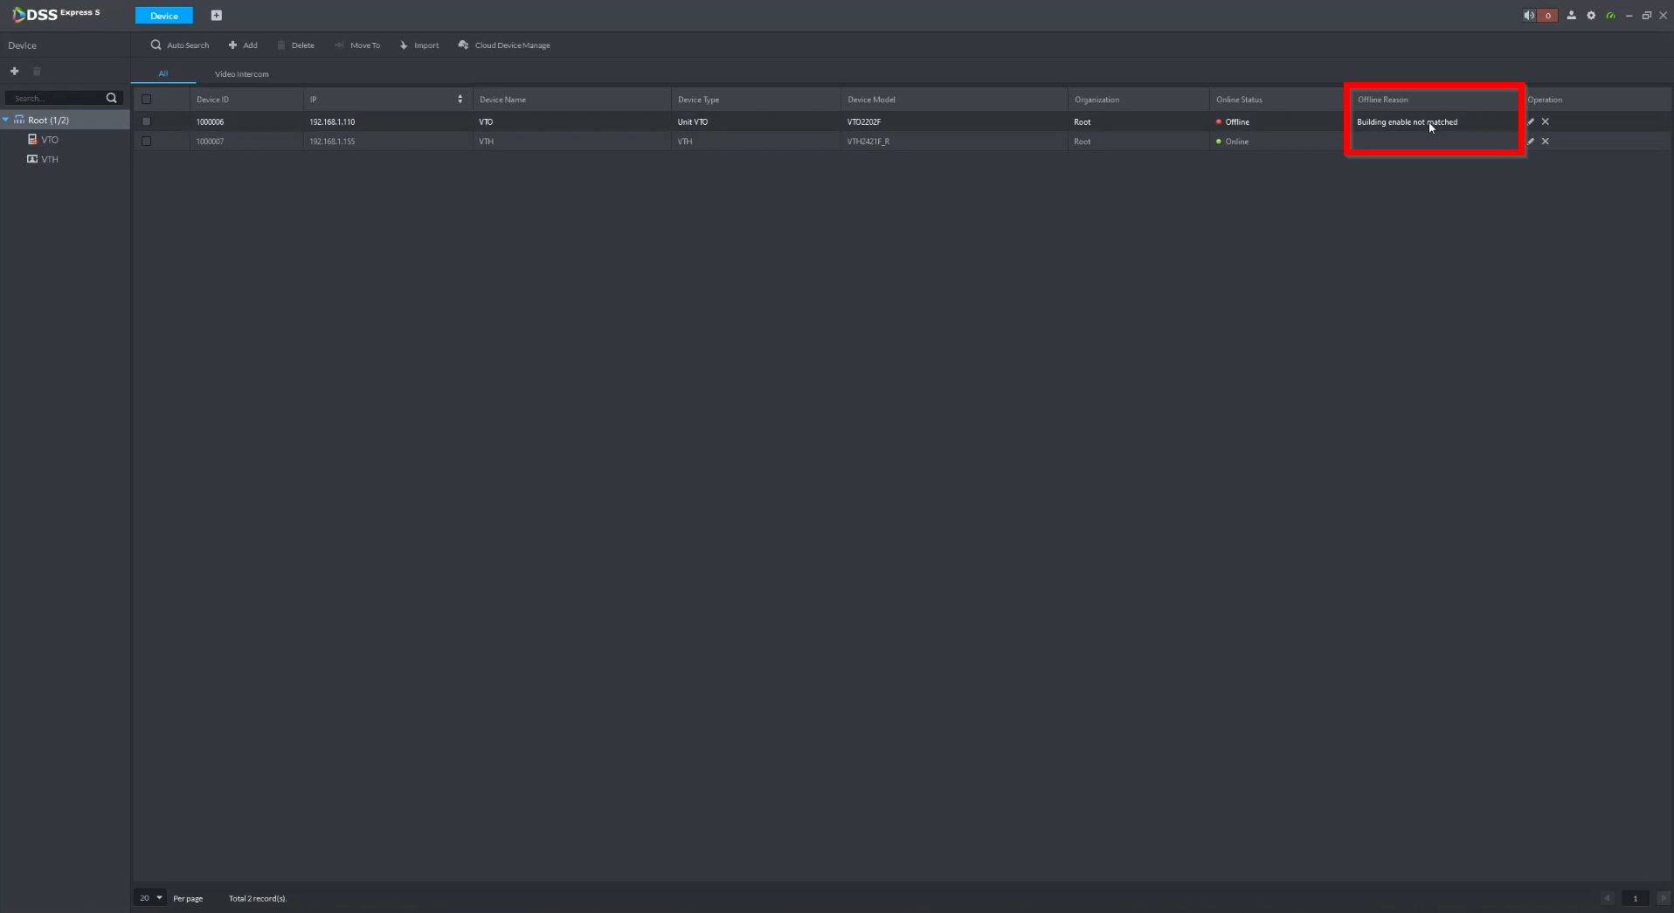Screen dimensions: 1674x913
Task: Click the green performance gauge icon
Action: (1610, 16)
